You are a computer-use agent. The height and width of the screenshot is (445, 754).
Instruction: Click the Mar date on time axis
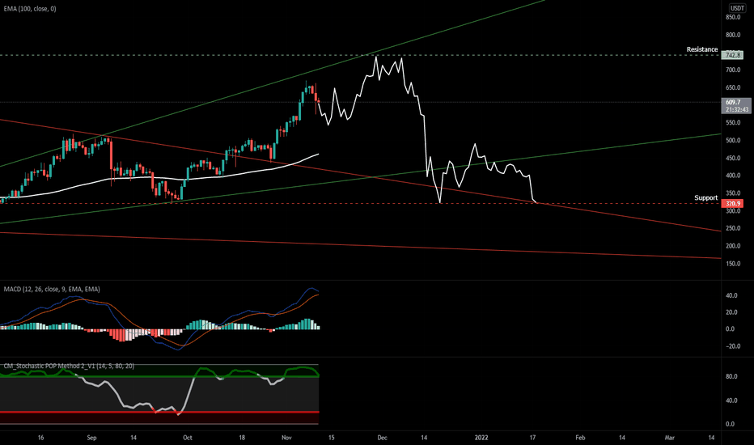(x=669, y=438)
